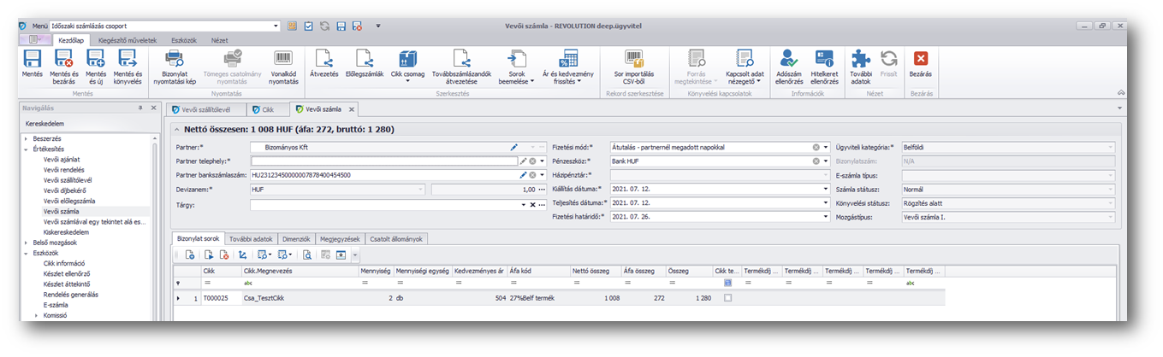This screenshot has height=357, width=1163.
Task: Click Hitelkeret ellenőrzés icon
Action: pos(824,59)
